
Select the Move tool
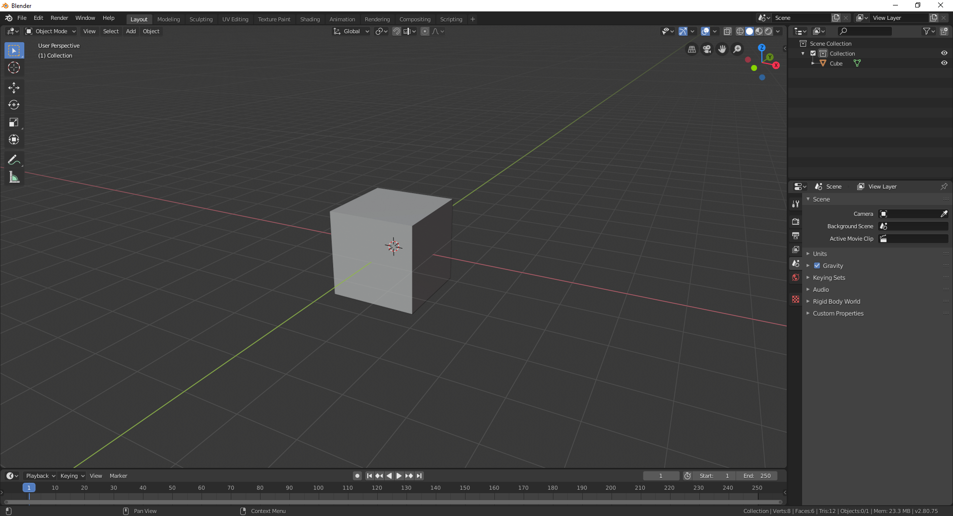[14, 88]
